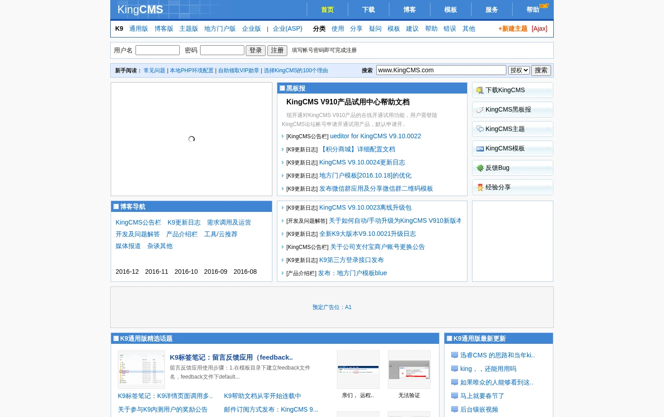Open the 服务 navigation tab
Viewport: 664px width, 417px height.
(491, 9)
